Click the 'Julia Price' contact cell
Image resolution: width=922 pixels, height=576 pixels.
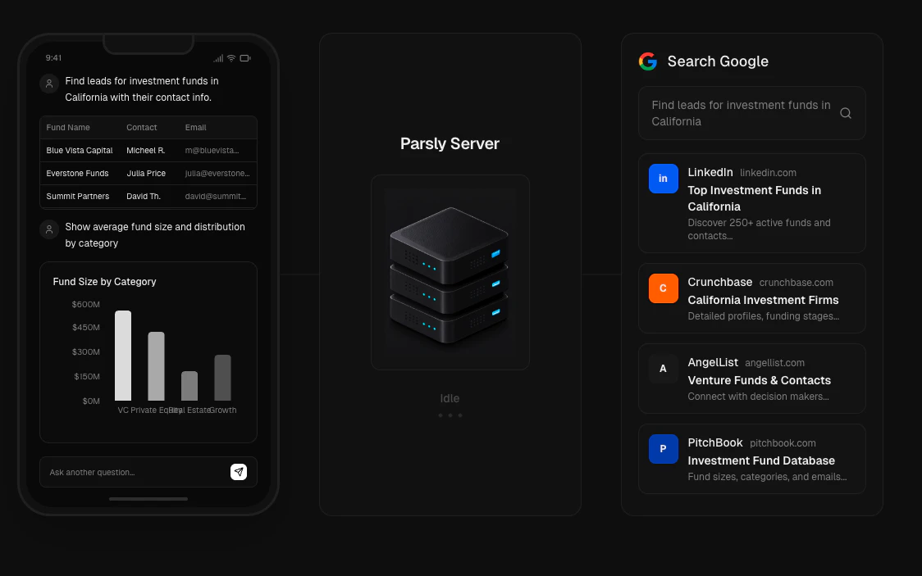coord(146,173)
